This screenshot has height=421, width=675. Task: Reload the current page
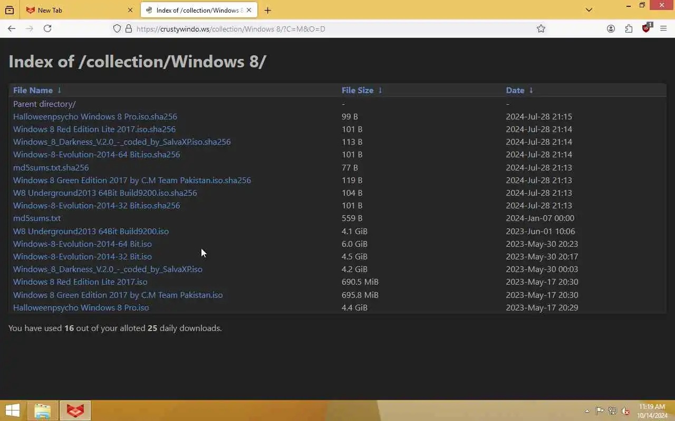click(x=47, y=28)
